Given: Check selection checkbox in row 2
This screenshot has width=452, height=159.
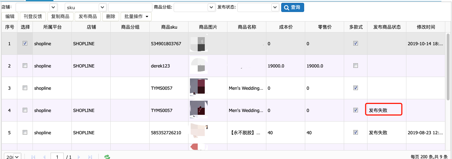Looking at the screenshot, I should (x=25, y=66).
